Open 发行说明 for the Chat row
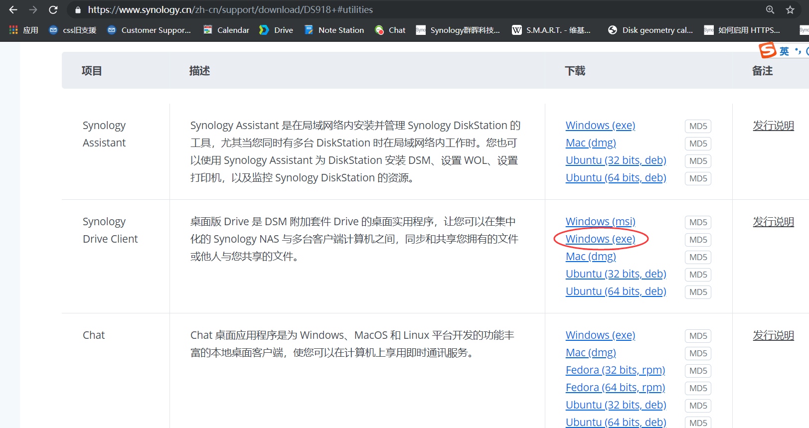Image resolution: width=809 pixels, height=428 pixels. pyautogui.click(x=773, y=335)
